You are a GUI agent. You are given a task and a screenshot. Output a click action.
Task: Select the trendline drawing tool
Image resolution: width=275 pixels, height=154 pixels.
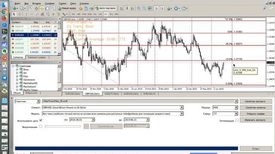[37, 14]
